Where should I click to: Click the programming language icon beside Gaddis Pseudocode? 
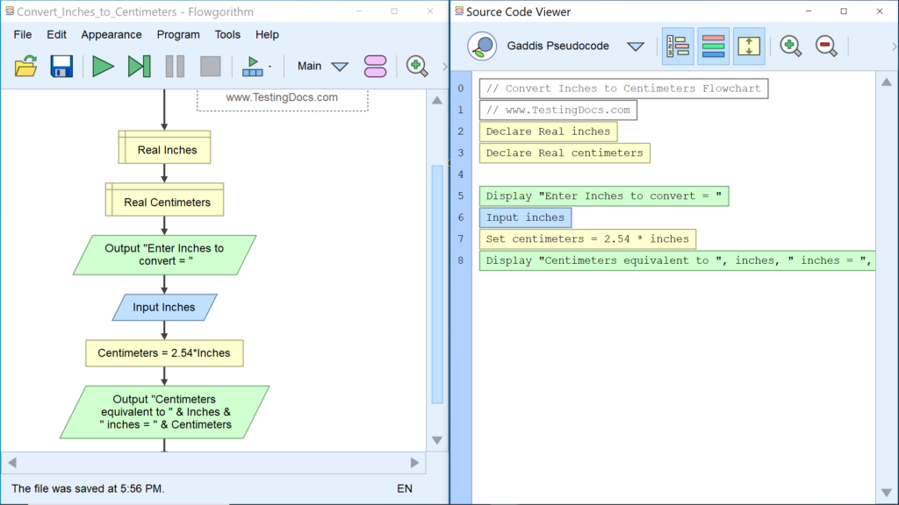[x=482, y=46]
